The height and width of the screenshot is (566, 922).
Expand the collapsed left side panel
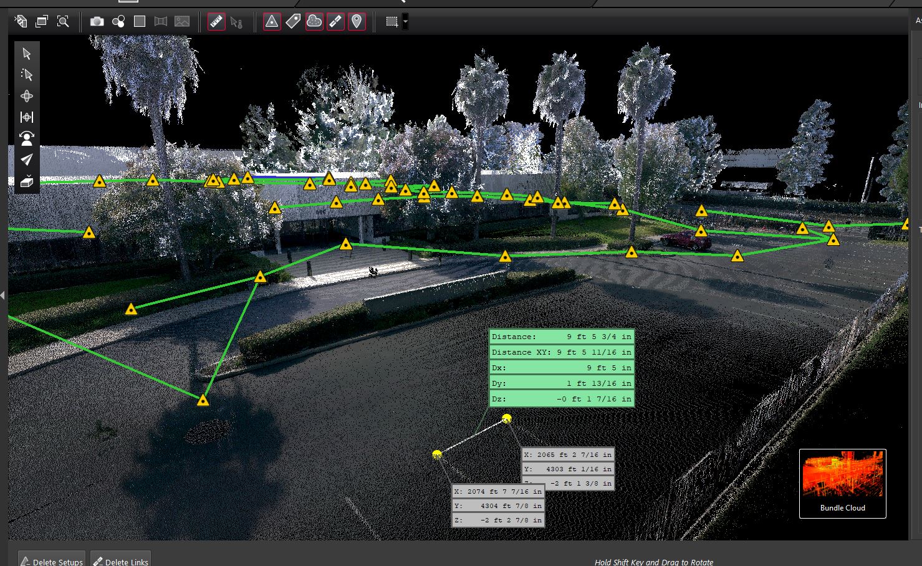3,295
